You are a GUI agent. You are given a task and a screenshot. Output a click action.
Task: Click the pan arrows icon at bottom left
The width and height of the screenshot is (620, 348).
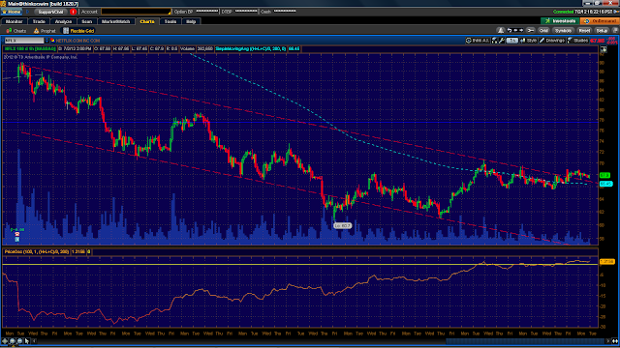5,341
